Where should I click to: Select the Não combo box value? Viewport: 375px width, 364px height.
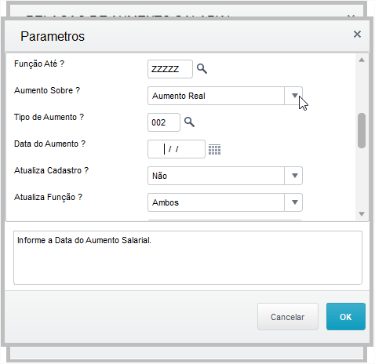[216, 176]
